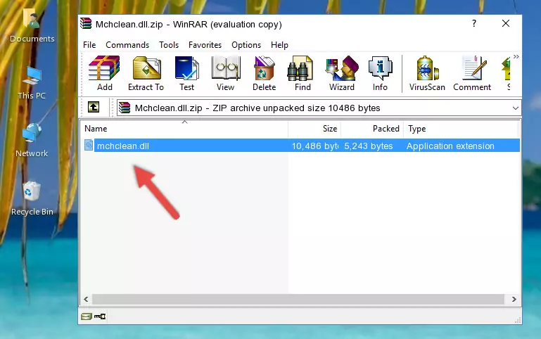Click the Delete files icon

(x=265, y=73)
